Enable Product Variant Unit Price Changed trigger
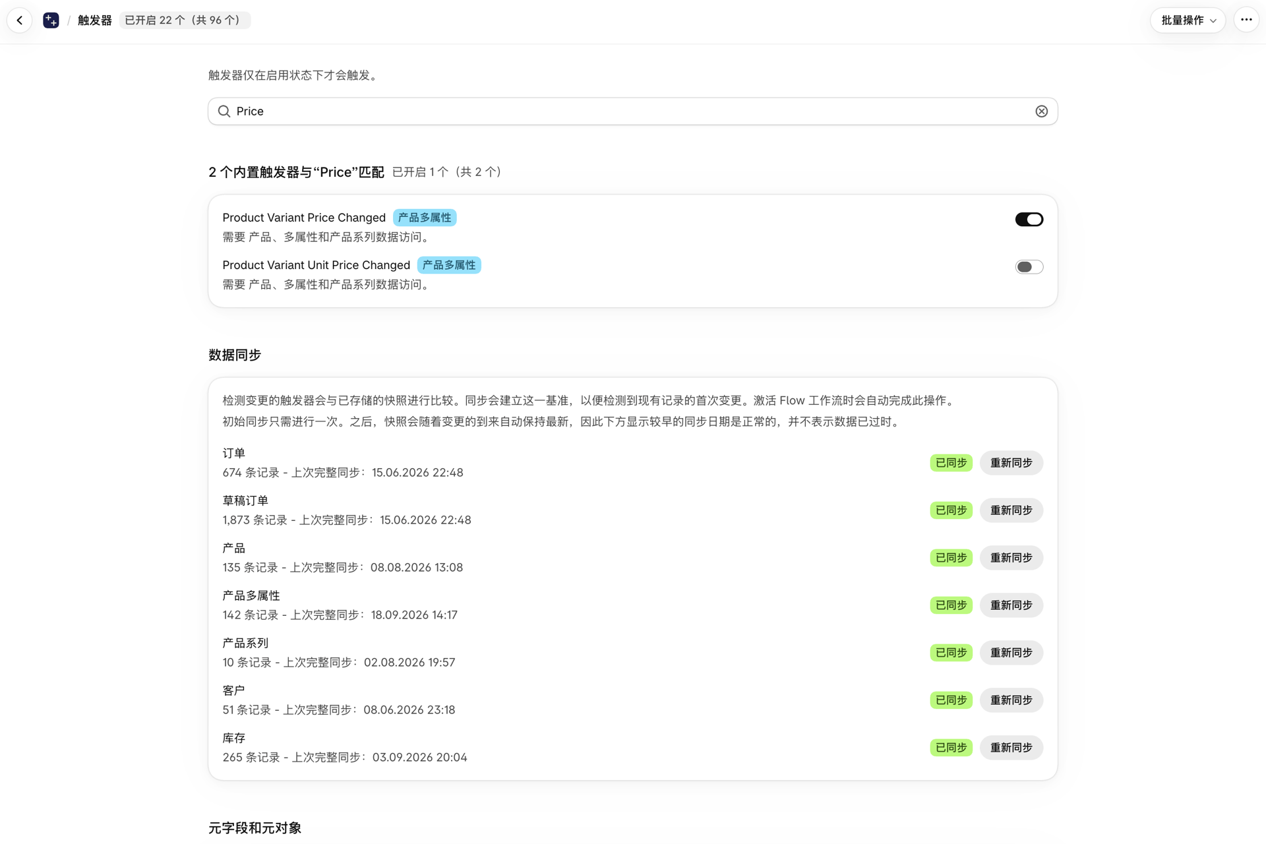The image size is (1266, 844). (1029, 267)
